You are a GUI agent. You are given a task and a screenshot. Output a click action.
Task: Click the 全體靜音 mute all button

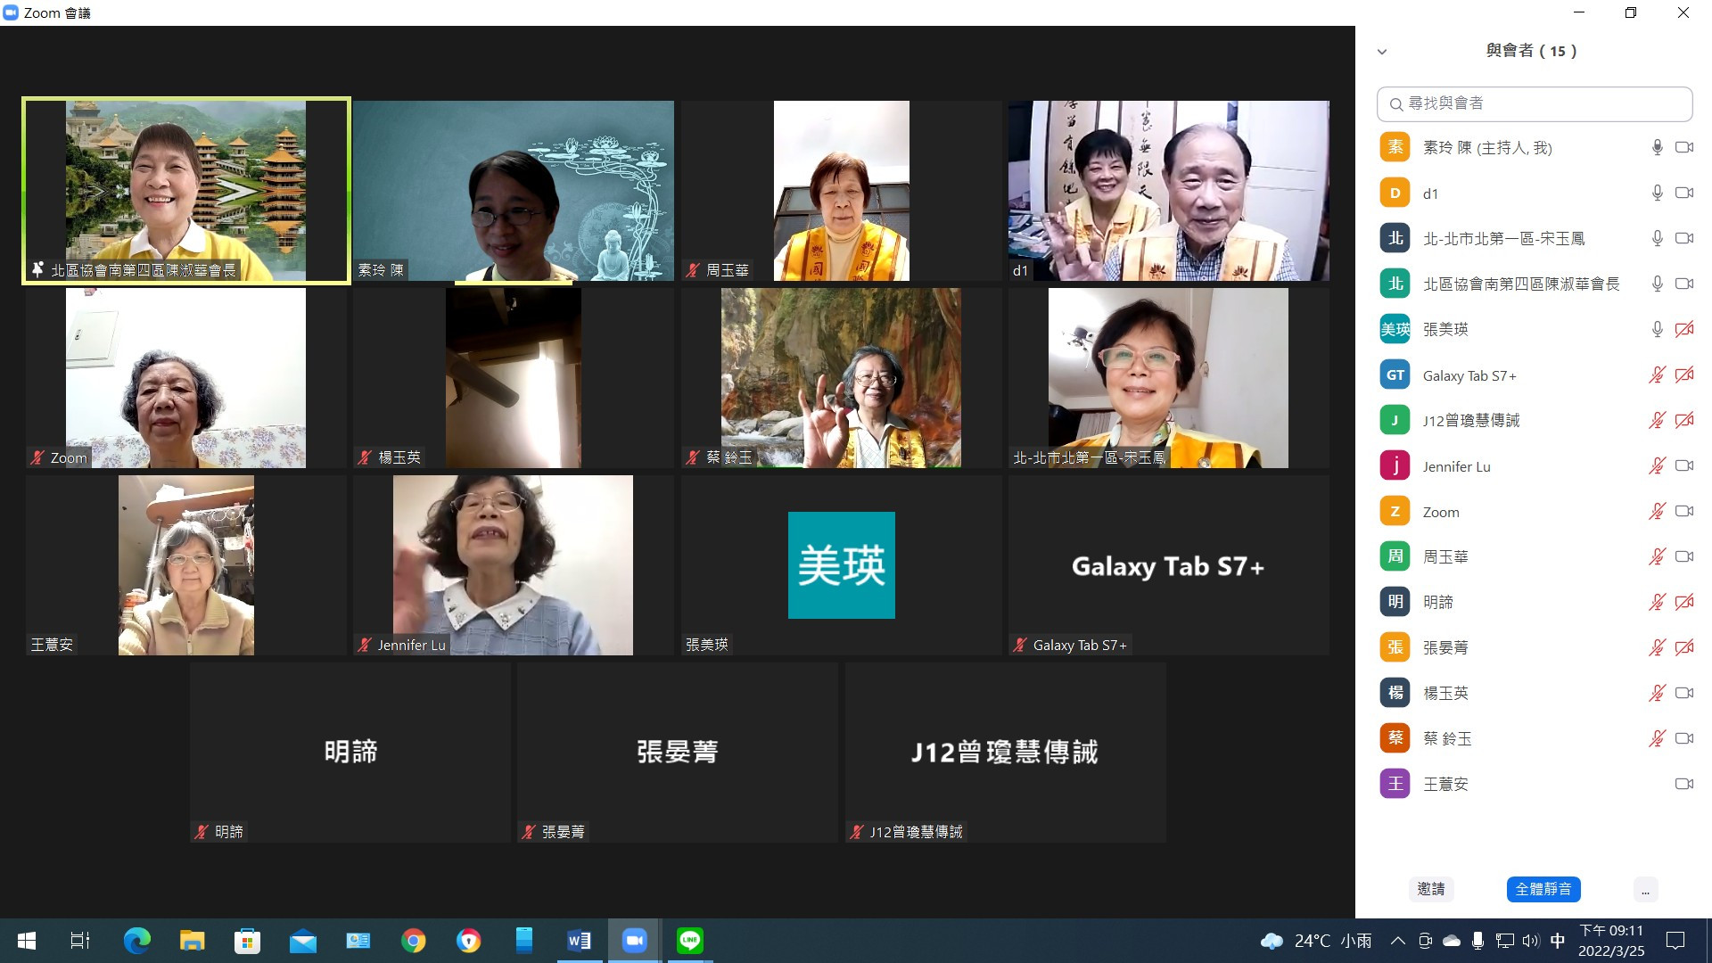pyautogui.click(x=1543, y=889)
